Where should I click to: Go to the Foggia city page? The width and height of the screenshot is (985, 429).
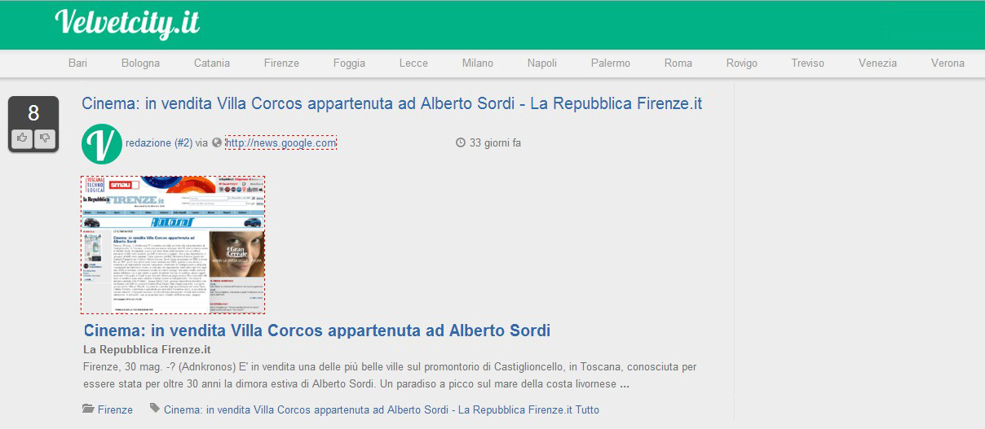pos(349,63)
